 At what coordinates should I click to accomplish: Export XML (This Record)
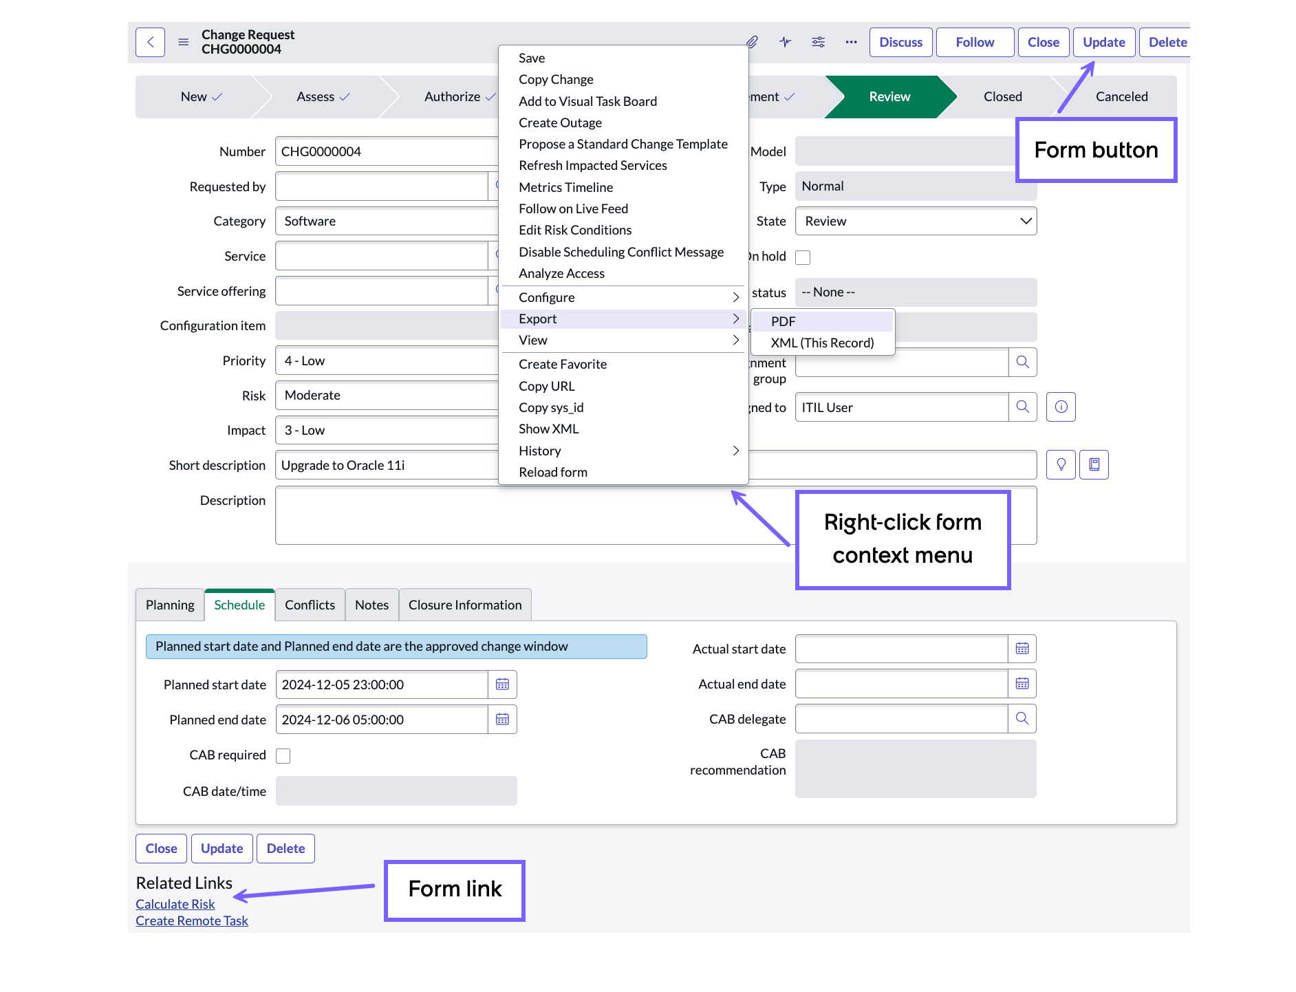(x=823, y=343)
